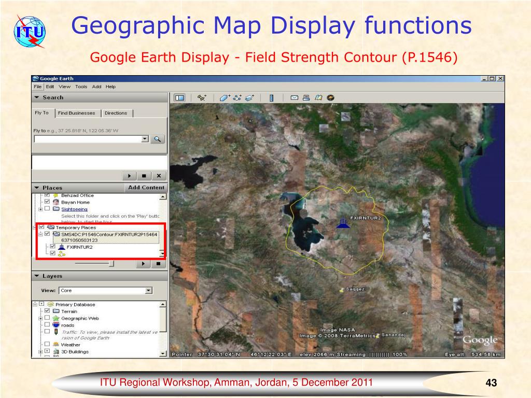Open the View menu
The image size is (531, 398).
[x=64, y=87]
